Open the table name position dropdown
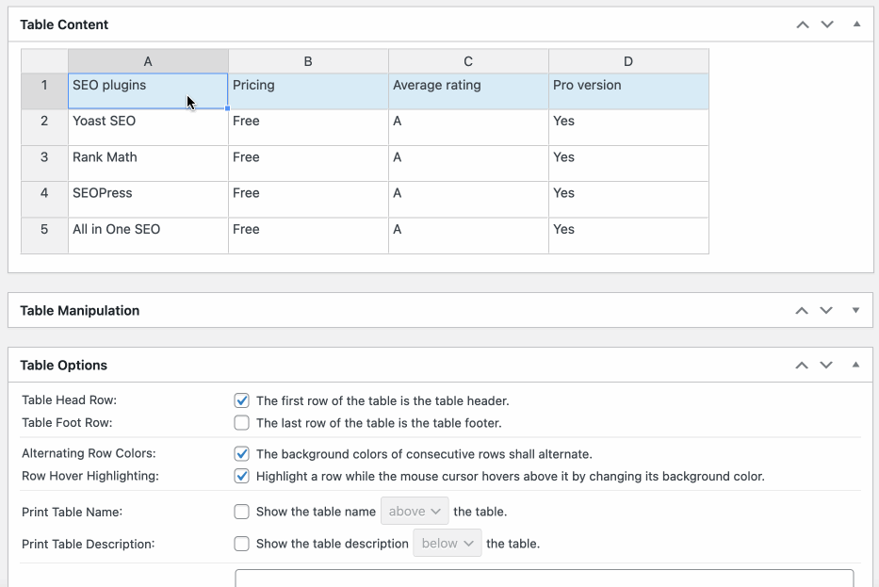 [x=415, y=512]
